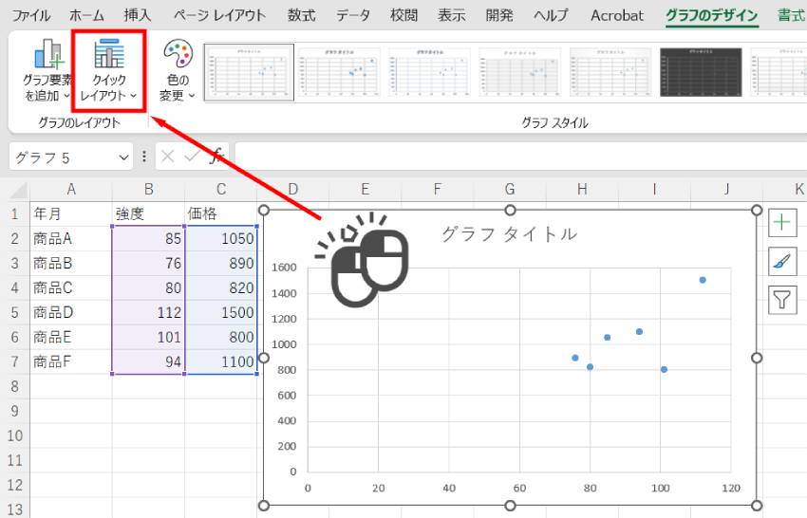Click cell A2 containing 商品A
807x518 pixels.
(x=71, y=238)
